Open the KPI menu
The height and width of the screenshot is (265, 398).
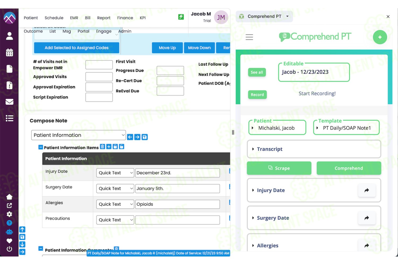pos(143,18)
